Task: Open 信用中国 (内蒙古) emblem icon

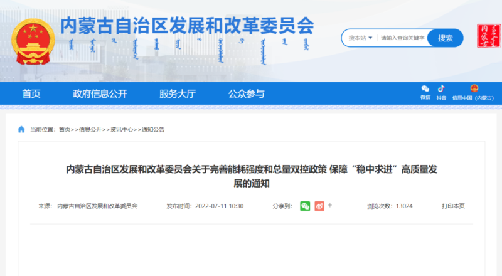Action: 474,89
